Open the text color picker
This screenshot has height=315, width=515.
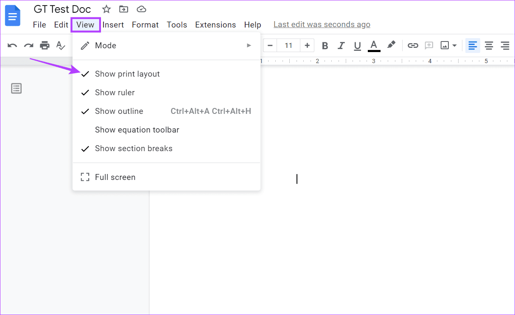pos(374,45)
